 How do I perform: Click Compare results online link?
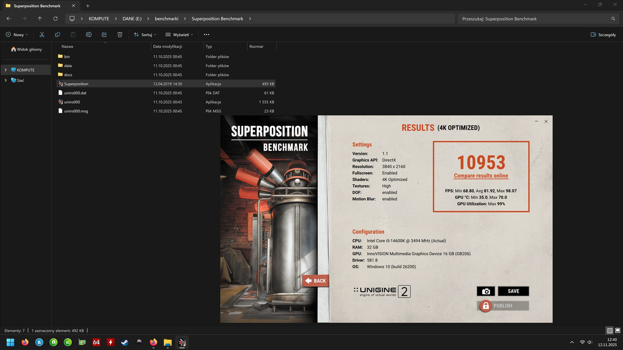pos(481,176)
